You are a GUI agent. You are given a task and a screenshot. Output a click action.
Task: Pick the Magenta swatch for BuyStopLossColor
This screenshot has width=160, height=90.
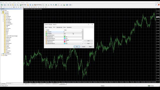pyautogui.click(x=64, y=40)
